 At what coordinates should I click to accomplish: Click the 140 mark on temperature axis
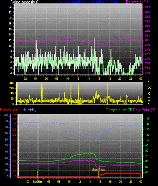147,118
